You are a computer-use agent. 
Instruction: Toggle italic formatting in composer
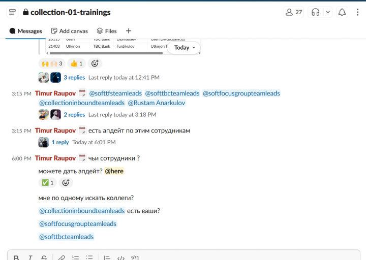(x=30, y=257)
